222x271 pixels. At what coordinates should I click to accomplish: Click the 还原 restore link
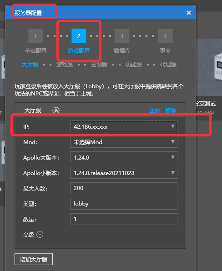(x=155, y=110)
